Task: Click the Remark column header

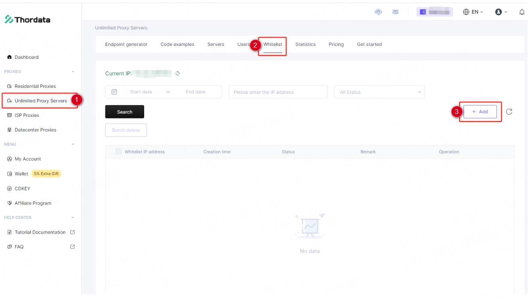Action: pyautogui.click(x=368, y=152)
